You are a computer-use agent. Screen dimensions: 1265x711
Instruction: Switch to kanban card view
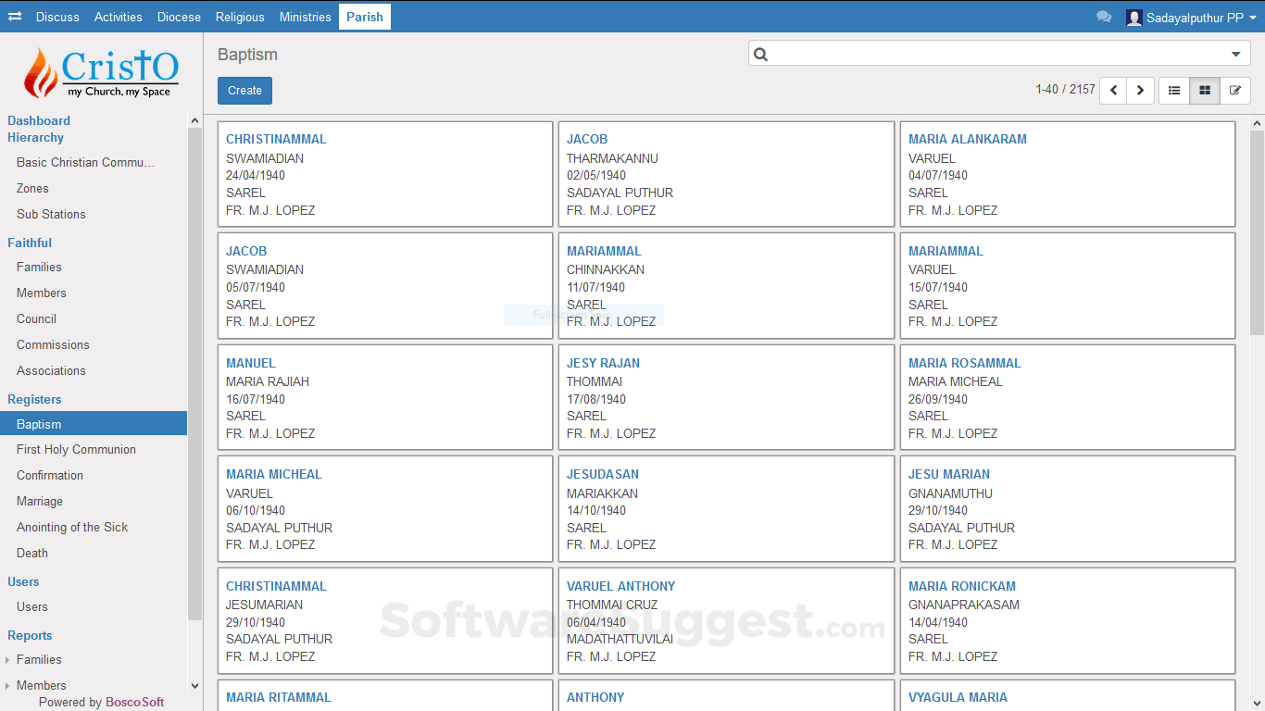point(1205,91)
